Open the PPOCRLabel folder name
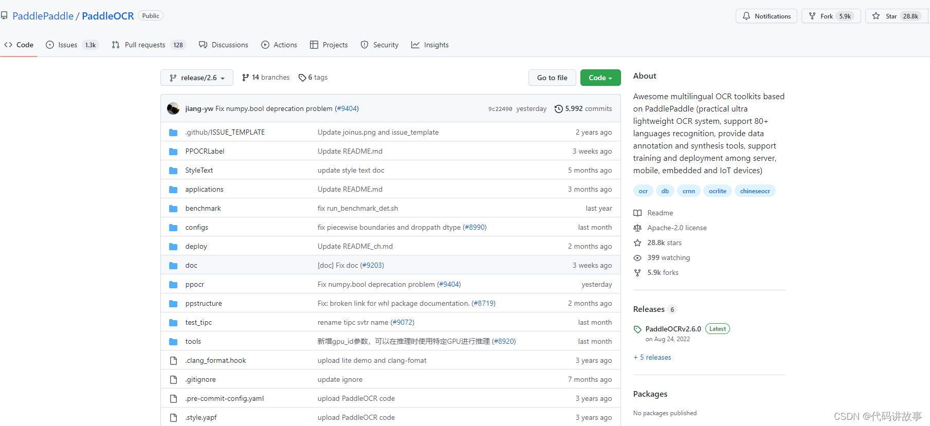This screenshot has height=426, width=930. pos(205,151)
